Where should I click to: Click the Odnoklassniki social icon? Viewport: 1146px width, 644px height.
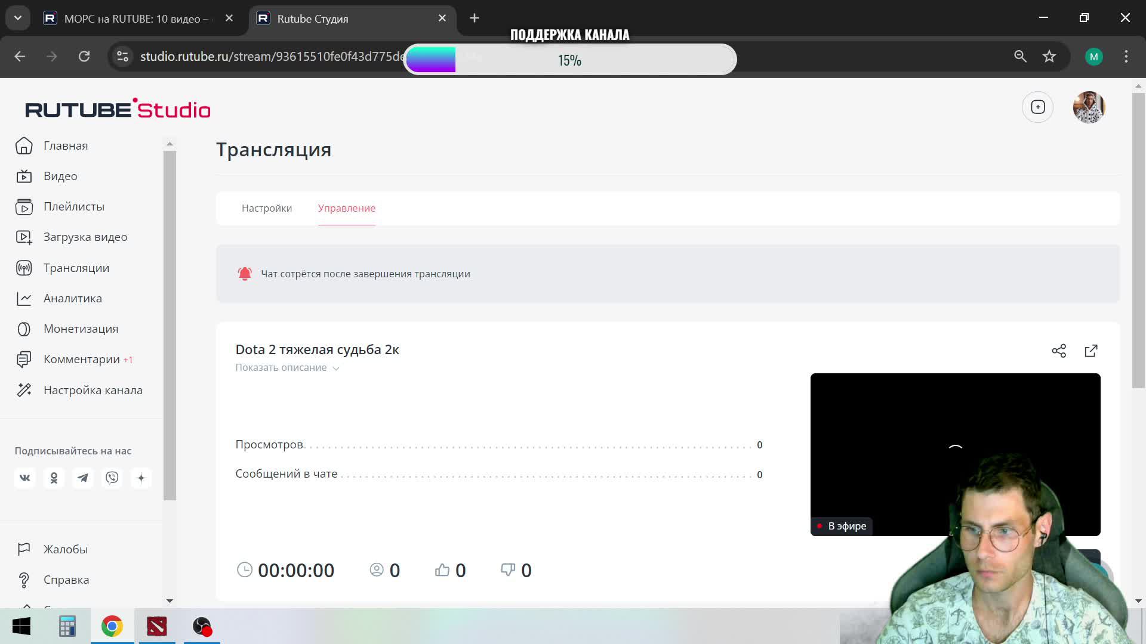pyautogui.click(x=54, y=478)
